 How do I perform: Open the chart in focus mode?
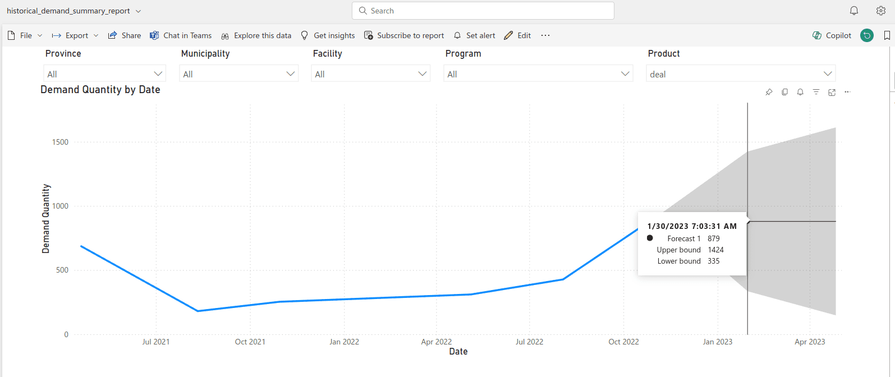(832, 92)
